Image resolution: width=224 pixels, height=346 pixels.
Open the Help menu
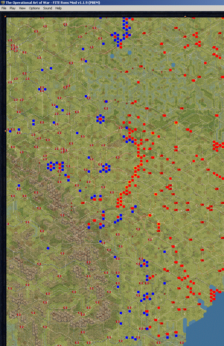point(58,8)
